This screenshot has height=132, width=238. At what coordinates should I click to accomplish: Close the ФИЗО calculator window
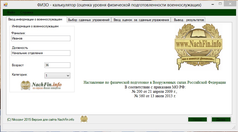point(230,4)
